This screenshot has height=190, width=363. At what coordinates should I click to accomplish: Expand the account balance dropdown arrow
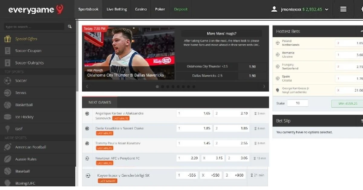click(327, 10)
